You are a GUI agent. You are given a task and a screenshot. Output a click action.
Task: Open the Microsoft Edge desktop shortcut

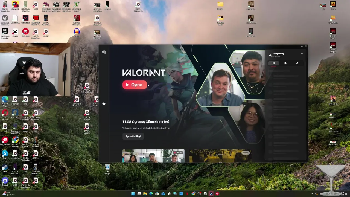5,102
